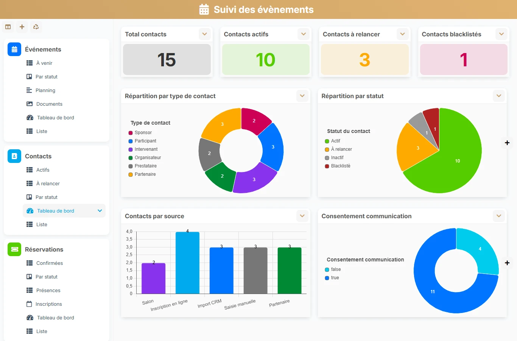Click the Réservations section heading
Viewport: 517px width, 341px height.
coord(44,249)
